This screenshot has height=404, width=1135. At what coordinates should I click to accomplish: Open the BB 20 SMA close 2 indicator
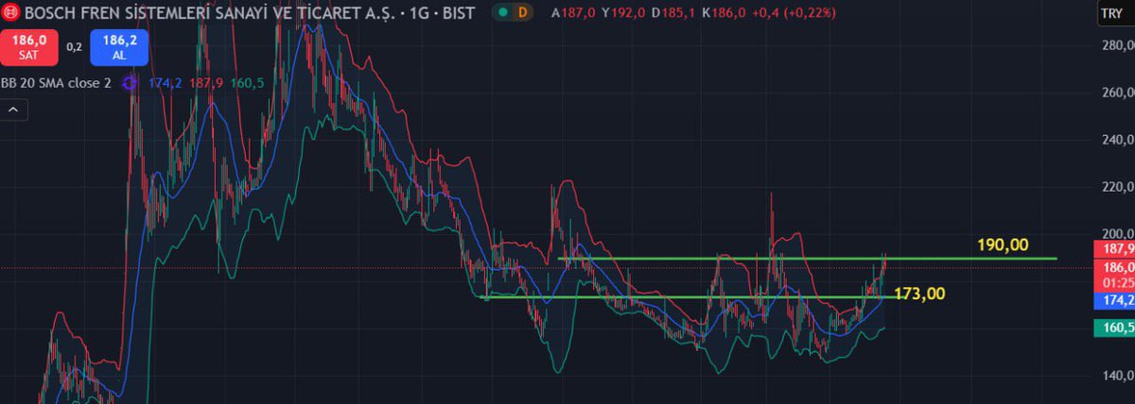[57, 83]
